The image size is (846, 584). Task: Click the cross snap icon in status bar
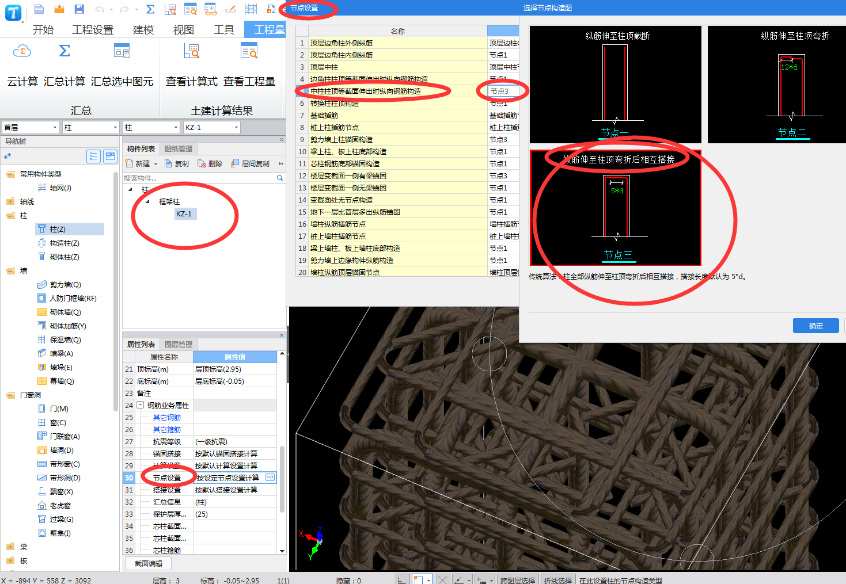coord(442,580)
